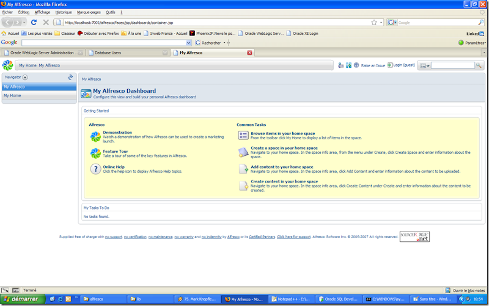489x306 pixels.
Task: Open the search engine selector dropdown
Action: coord(392,23)
